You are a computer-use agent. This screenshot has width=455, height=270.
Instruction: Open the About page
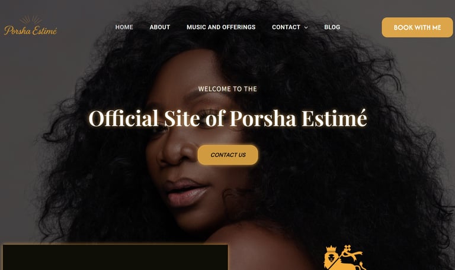(x=159, y=27)
